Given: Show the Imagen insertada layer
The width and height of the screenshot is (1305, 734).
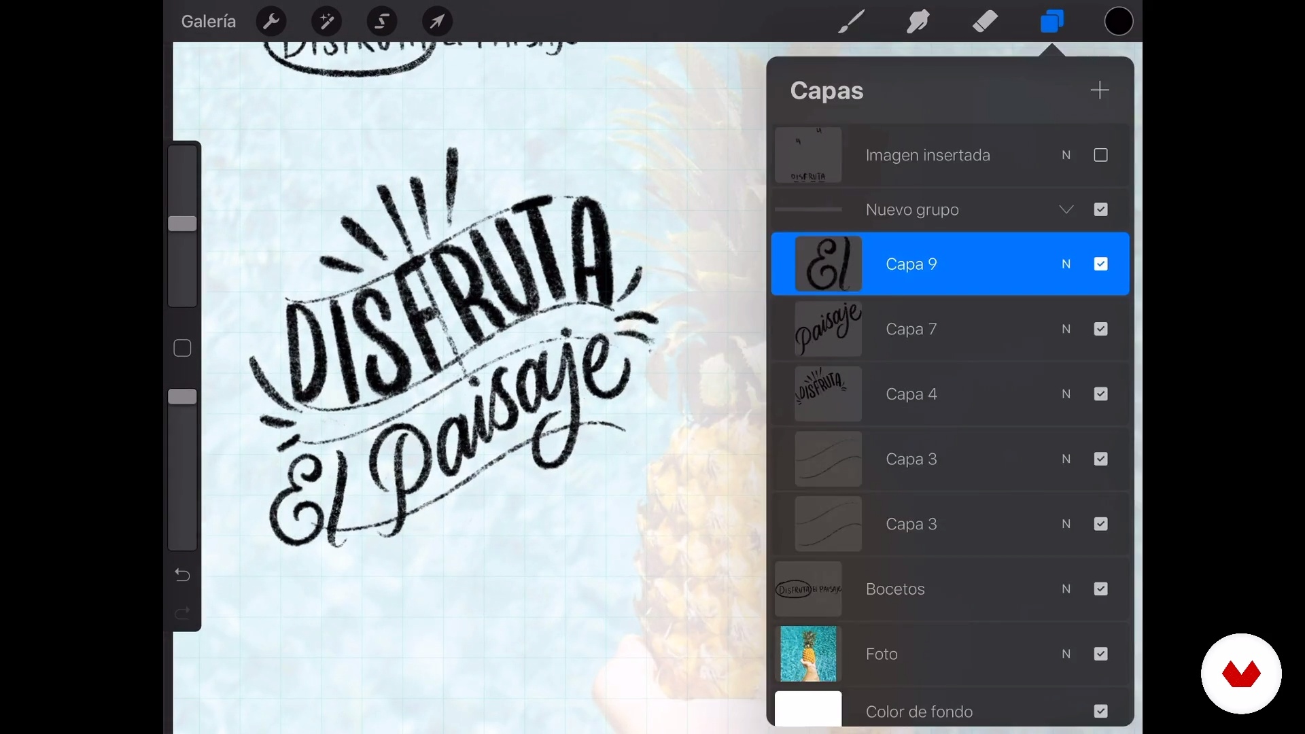Looking at the screenshot, I should click(1100, 156).
